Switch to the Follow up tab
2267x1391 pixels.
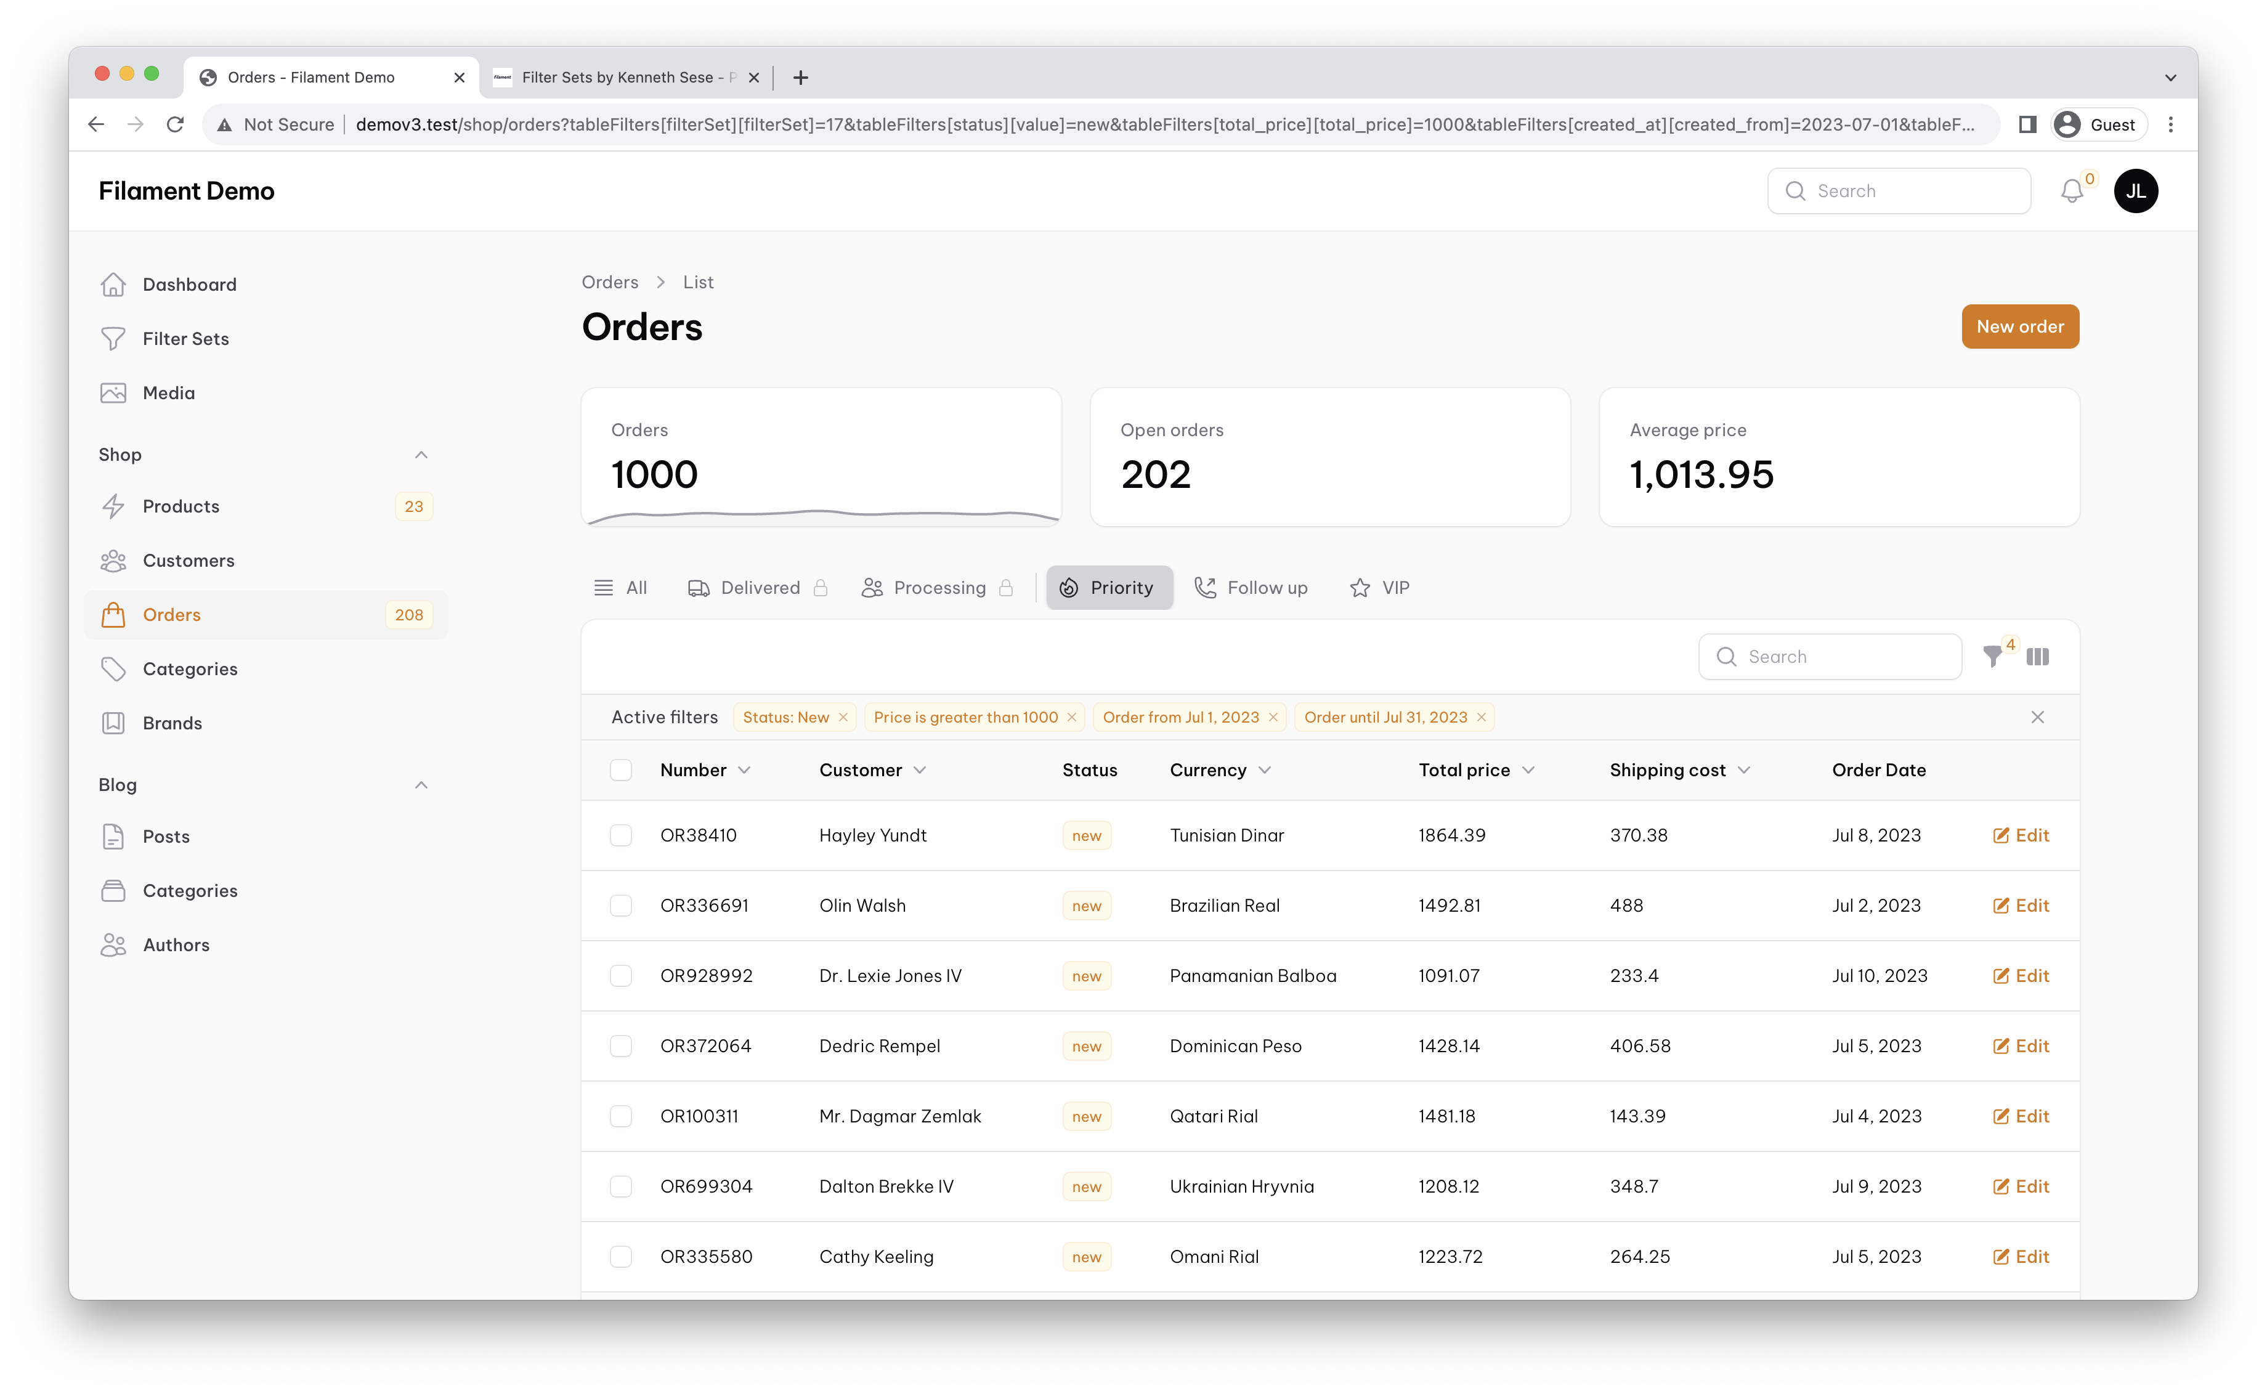(x=1251, y=588)
